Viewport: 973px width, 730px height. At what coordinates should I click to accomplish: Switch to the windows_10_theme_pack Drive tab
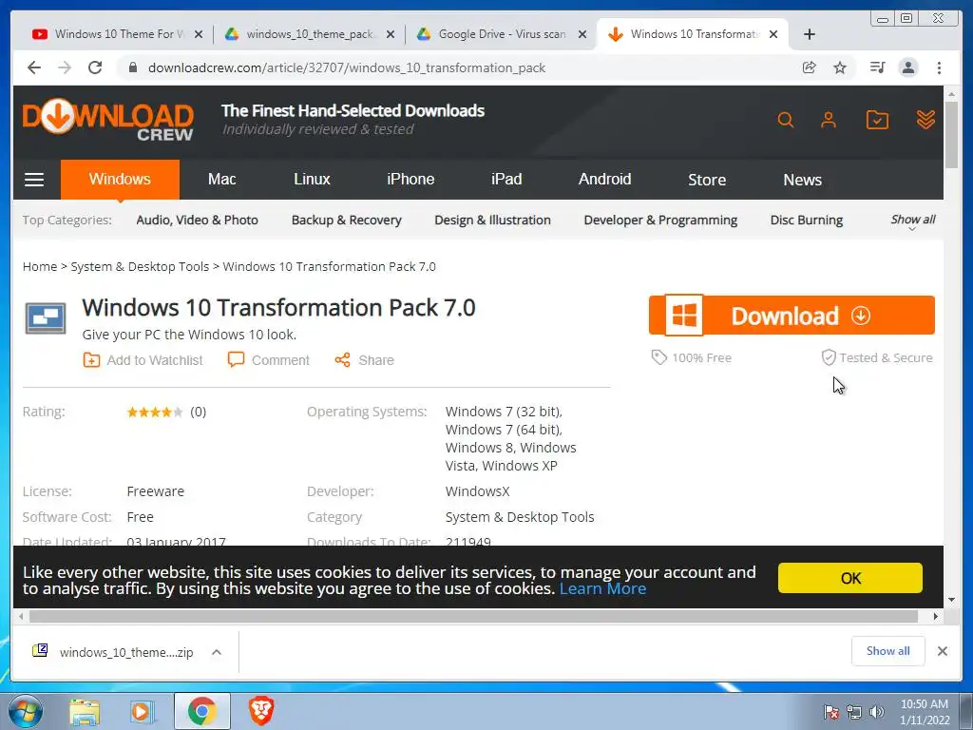[x=310, y=34]
